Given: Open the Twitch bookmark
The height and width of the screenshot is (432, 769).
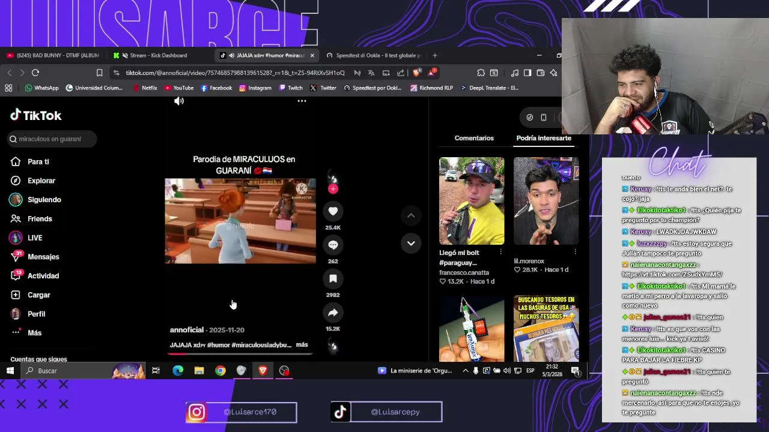Looking at the screenshot, I should pyautogui.click(x=290, y=88).
